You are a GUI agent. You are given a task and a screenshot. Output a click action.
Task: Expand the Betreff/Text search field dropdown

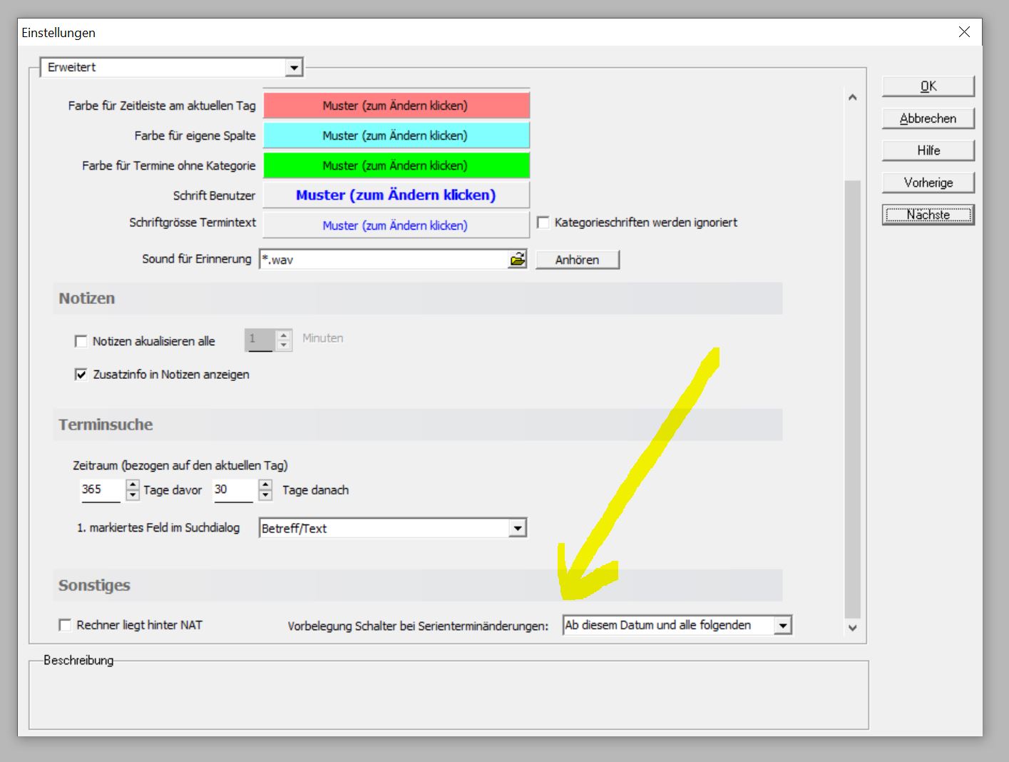pos(518,529)
